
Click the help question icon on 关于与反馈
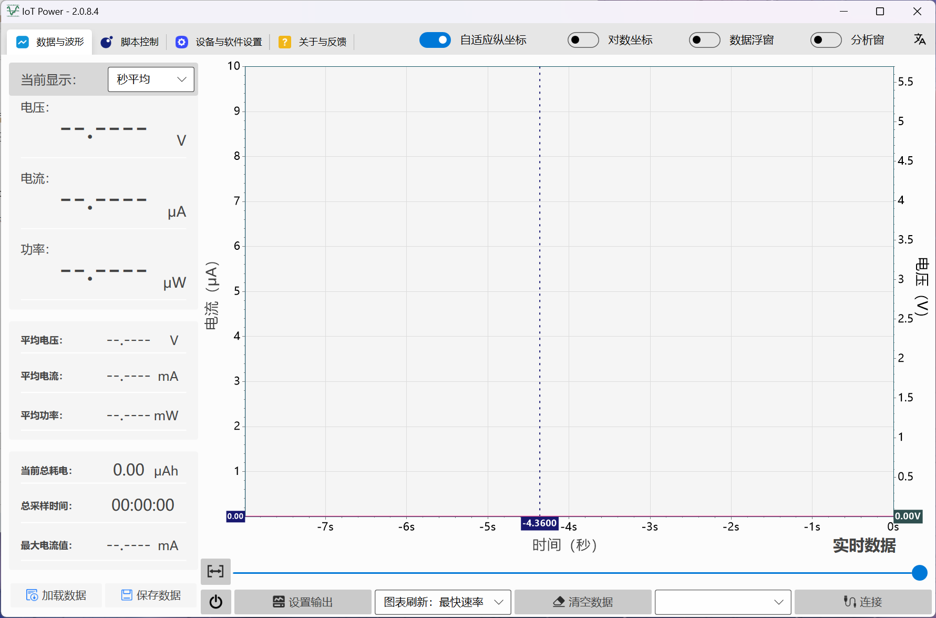(285, 42)
